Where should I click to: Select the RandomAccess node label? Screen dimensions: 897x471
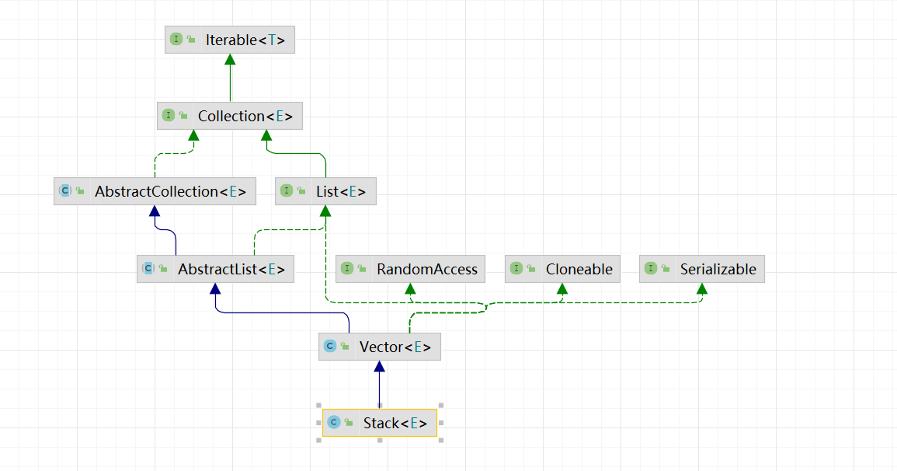pyautogui.click(x=427, y=269)
